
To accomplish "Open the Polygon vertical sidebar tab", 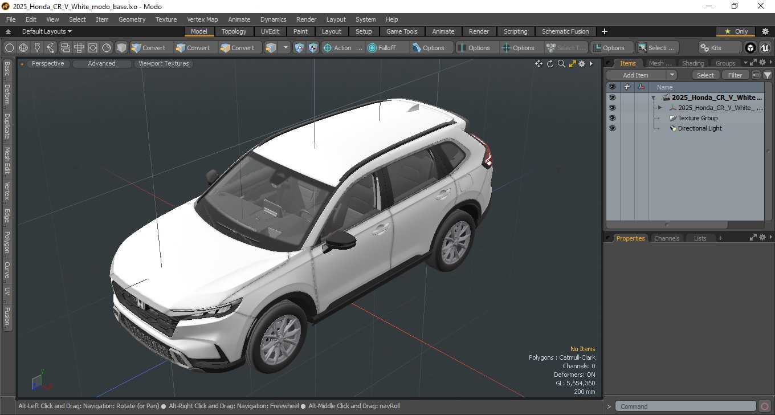I will tap(7, 242).
